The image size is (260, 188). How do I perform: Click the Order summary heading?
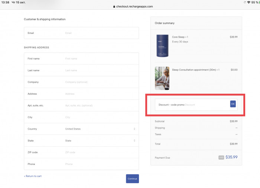[165, 23]
